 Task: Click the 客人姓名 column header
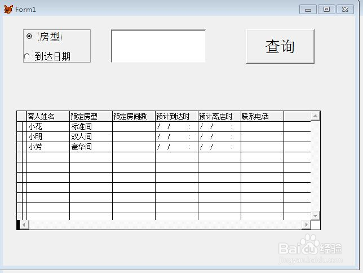click(48, 116)
